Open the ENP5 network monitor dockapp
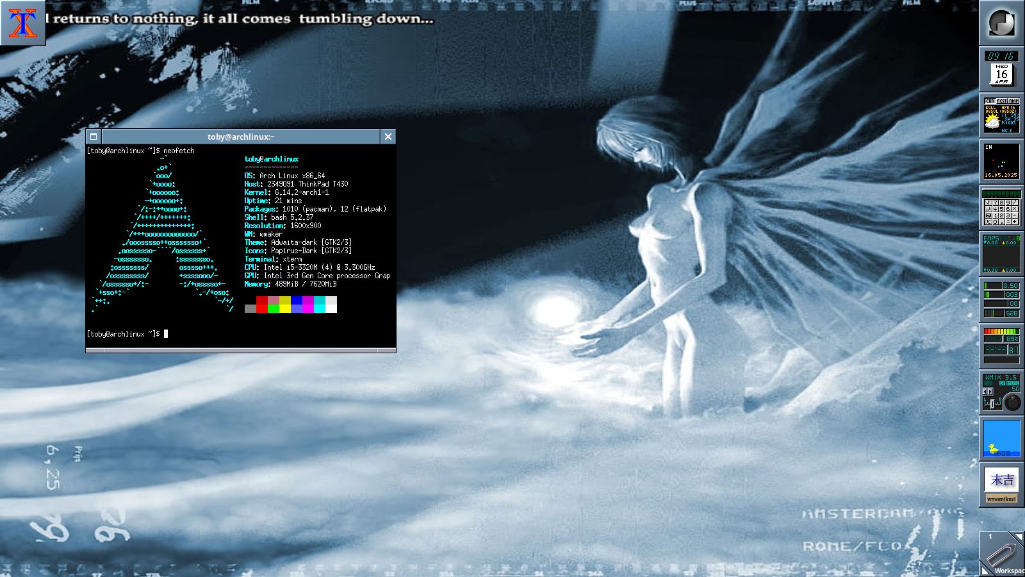The height and width of the screenshot is (577, 1025). coord(1001,253)
